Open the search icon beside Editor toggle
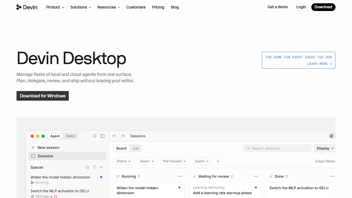 (95, 136)
